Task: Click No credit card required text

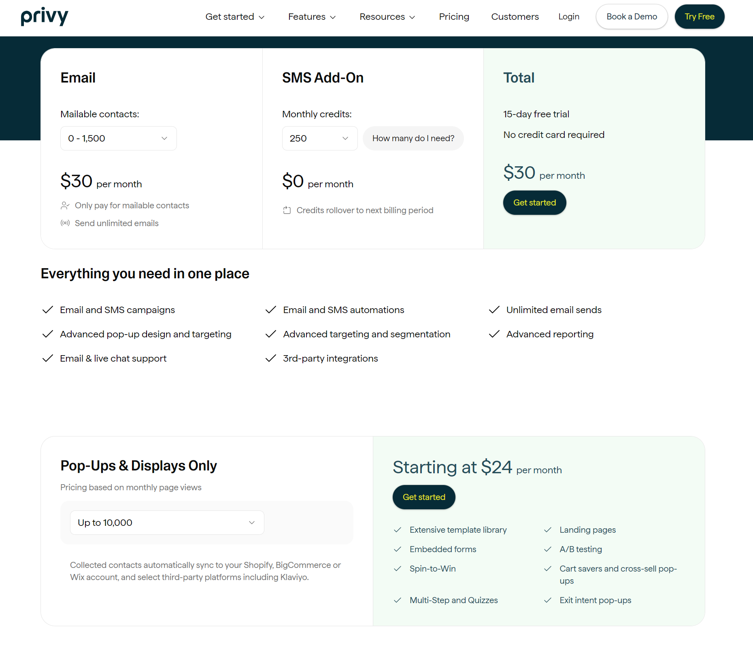Action: point(554,135)
